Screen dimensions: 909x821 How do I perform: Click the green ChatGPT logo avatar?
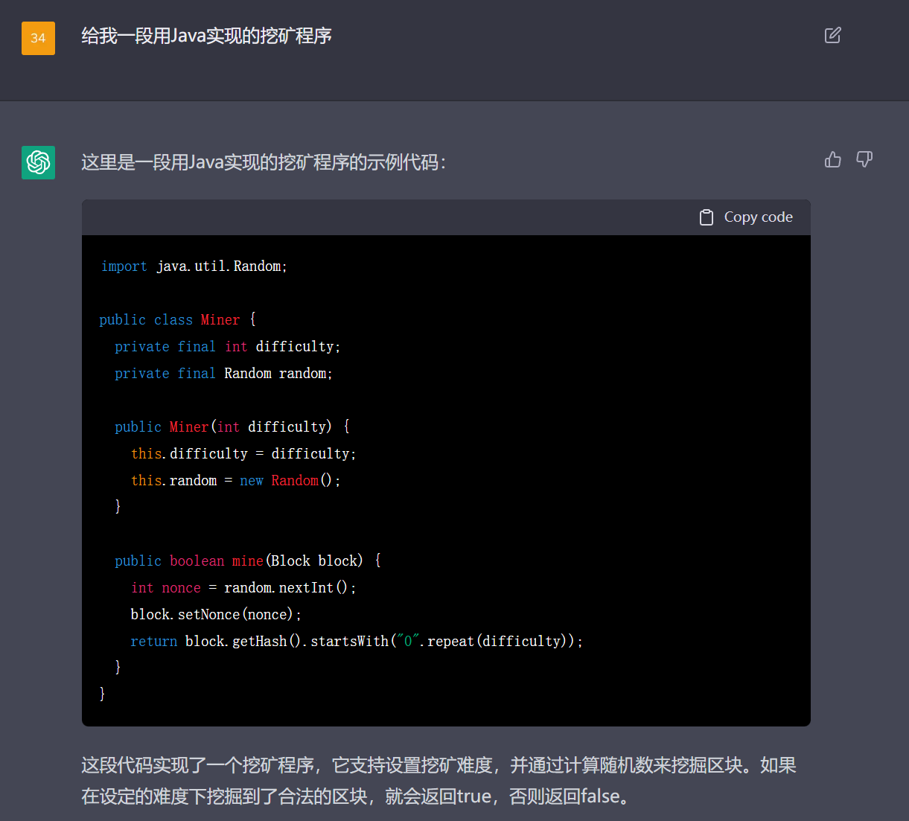click(x=38, y=162)
